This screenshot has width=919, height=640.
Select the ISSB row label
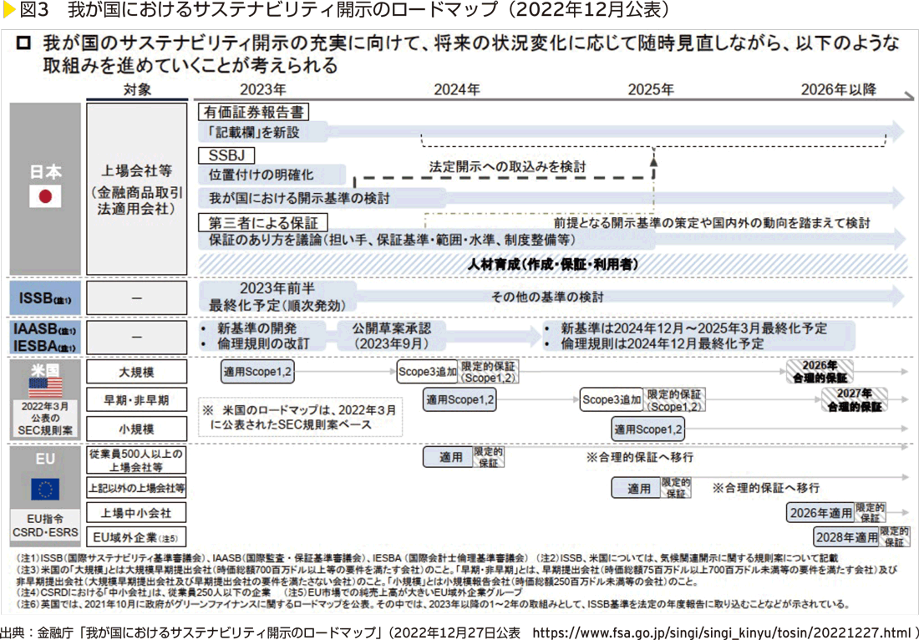45,297
